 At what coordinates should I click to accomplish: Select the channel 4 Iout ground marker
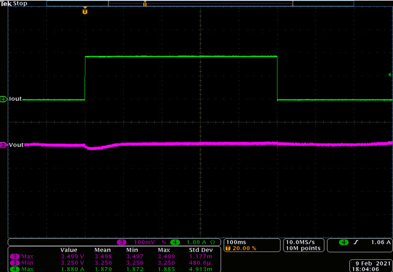click(4, 99)
